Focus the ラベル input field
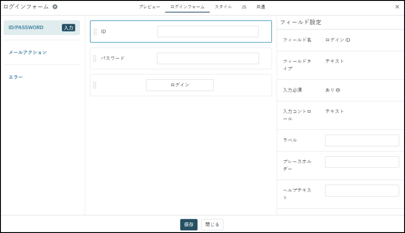Viewport: 405px width, 233px height. click(362, 140)
